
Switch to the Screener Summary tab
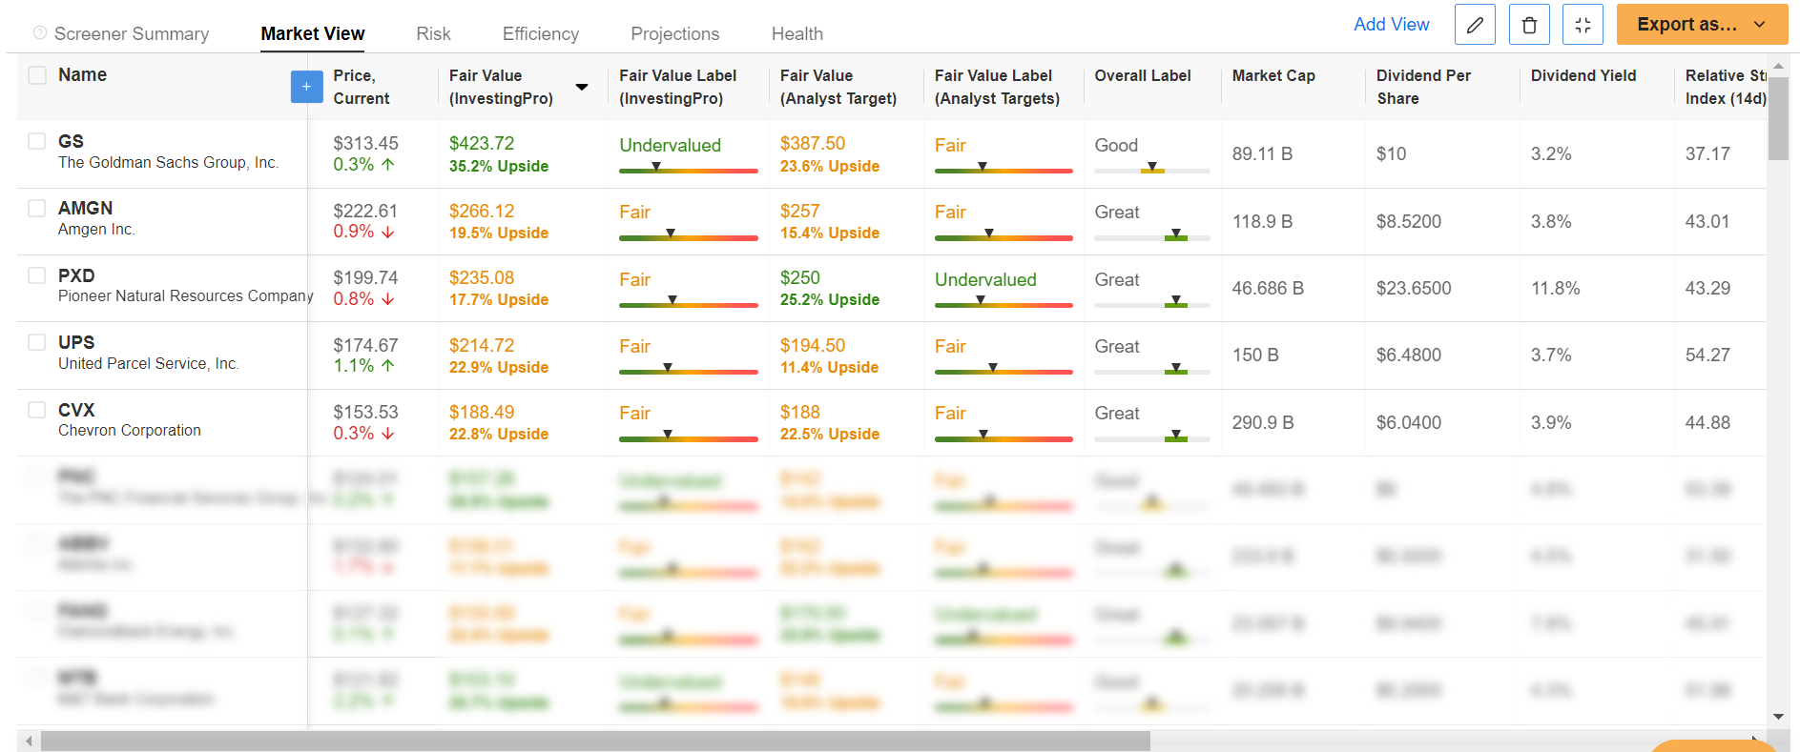click(x=132, y=33)
